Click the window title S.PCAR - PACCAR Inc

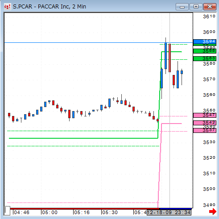pyautogui.click(x=50, y=7)
